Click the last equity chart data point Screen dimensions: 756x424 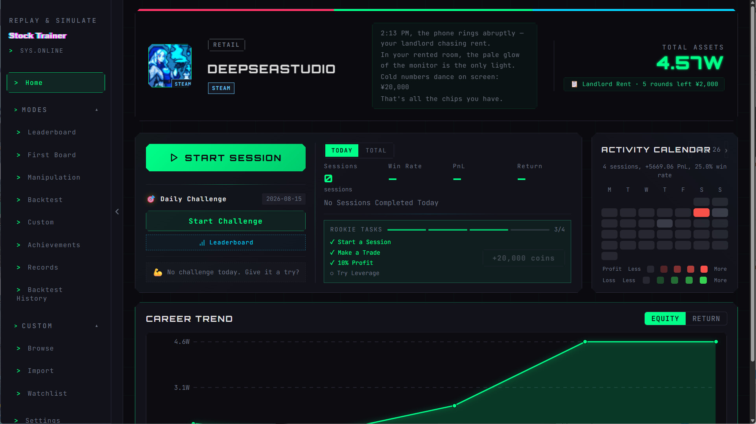[716, 342]
